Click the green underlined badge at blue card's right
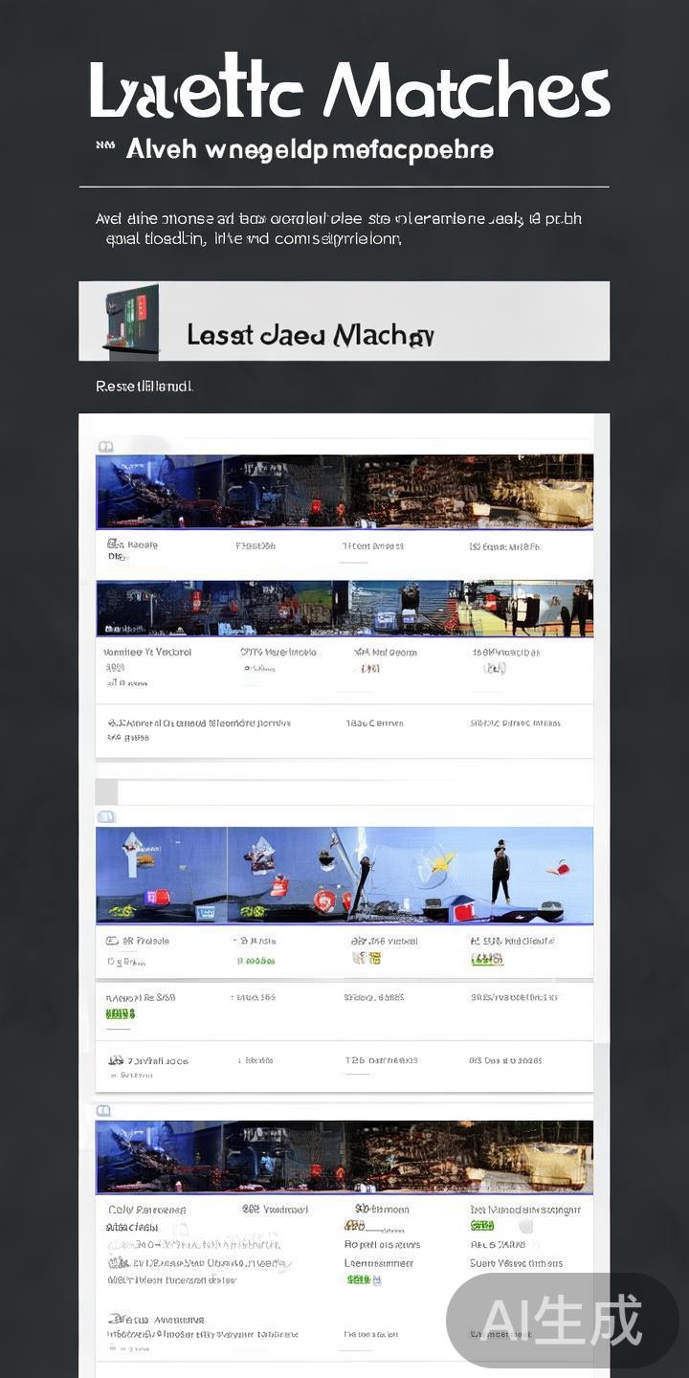Viewport: 689px width, 1378px height. 487,959
